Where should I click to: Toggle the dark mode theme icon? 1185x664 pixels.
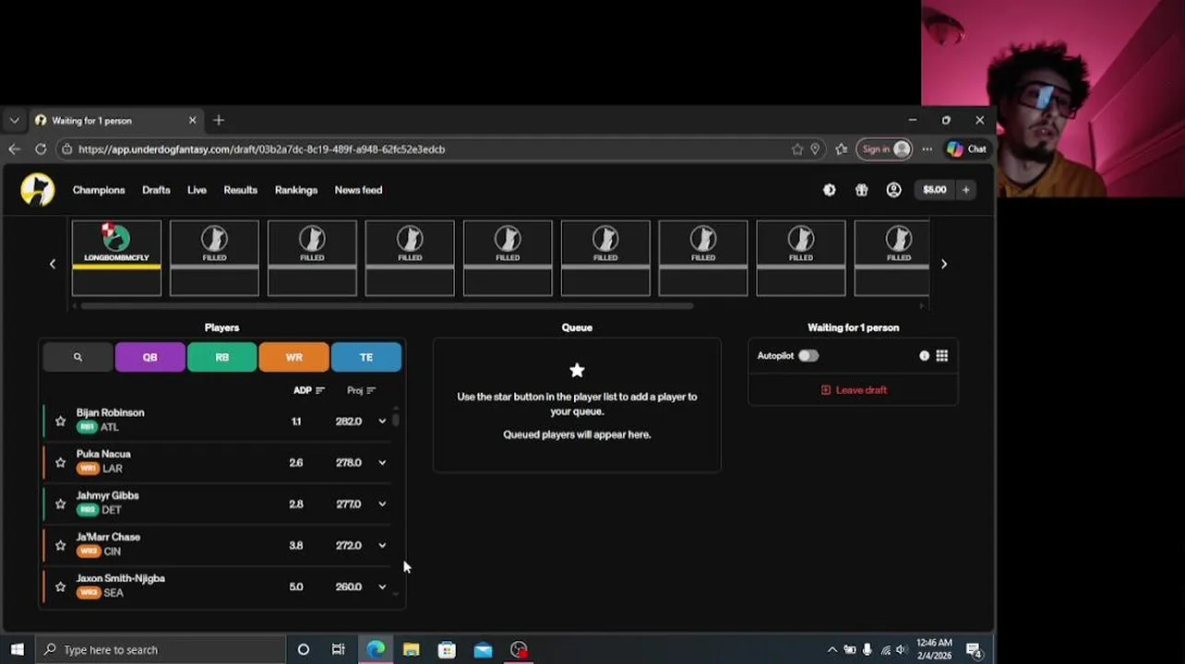829,190
